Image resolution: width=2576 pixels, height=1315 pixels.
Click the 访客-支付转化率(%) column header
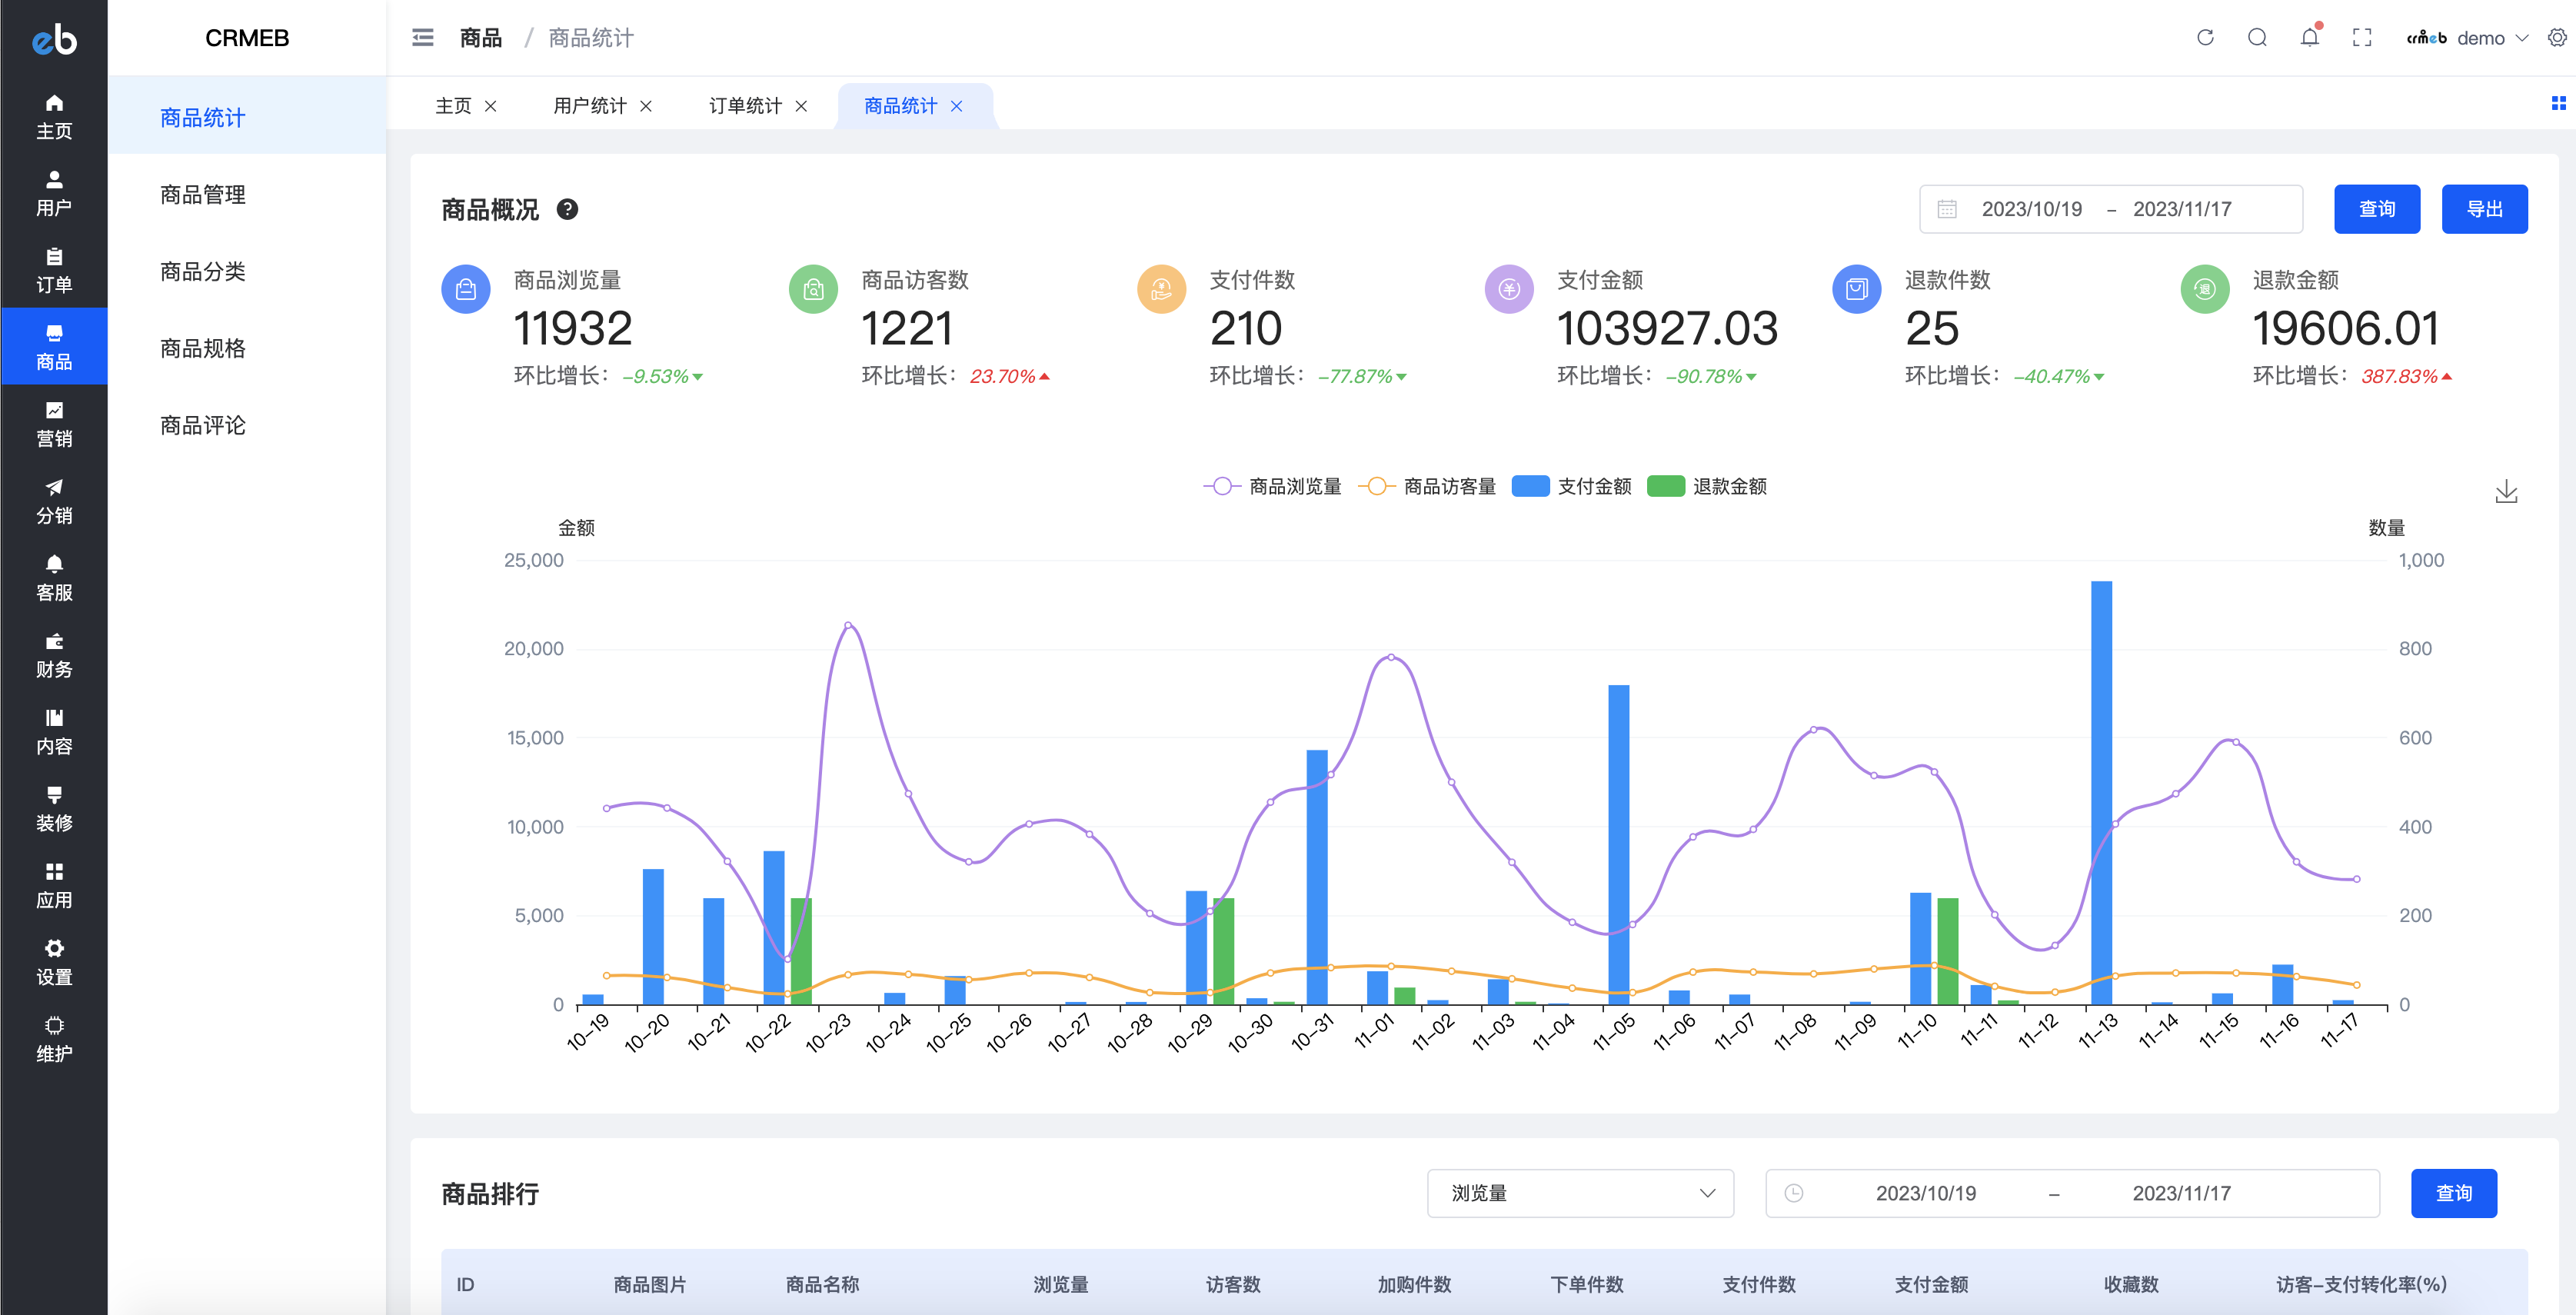click(2361, 1284)
